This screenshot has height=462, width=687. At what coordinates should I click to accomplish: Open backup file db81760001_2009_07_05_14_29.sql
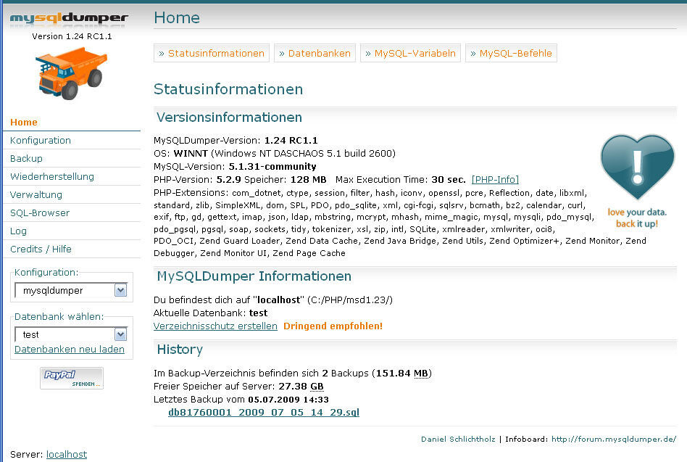[264, 413]
